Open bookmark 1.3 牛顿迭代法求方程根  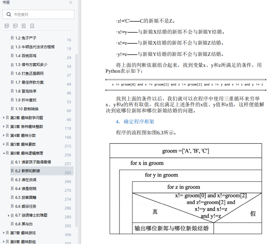point(35,47)
